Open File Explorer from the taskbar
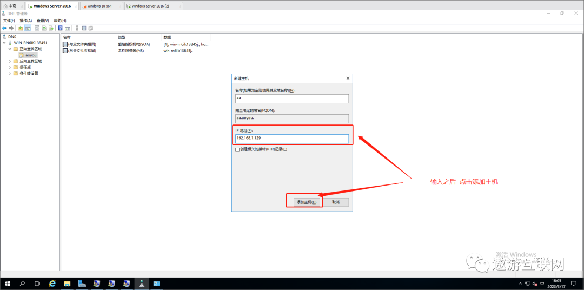Screen dimensions: 584x290 67,284
